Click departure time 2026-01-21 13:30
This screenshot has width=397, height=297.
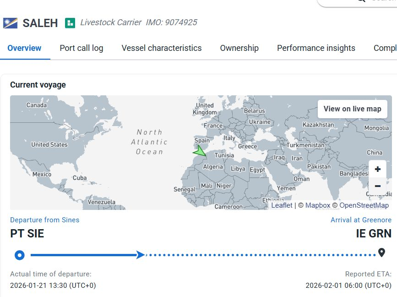tap(53, 286)
